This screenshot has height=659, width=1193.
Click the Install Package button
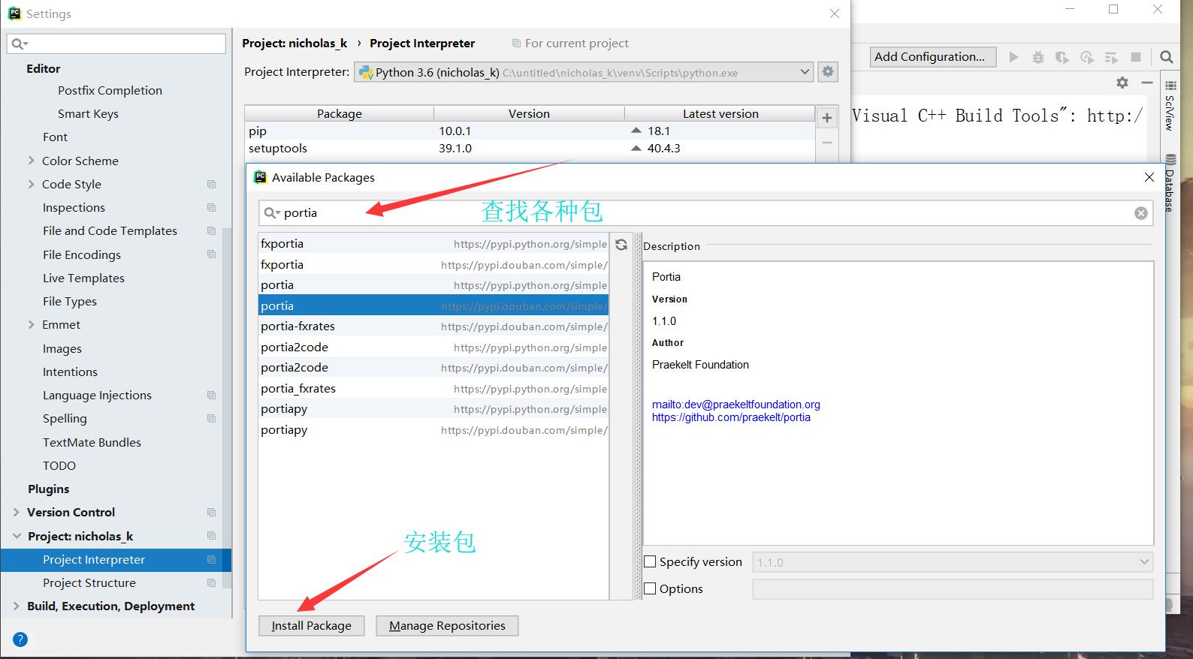point(312,625)
